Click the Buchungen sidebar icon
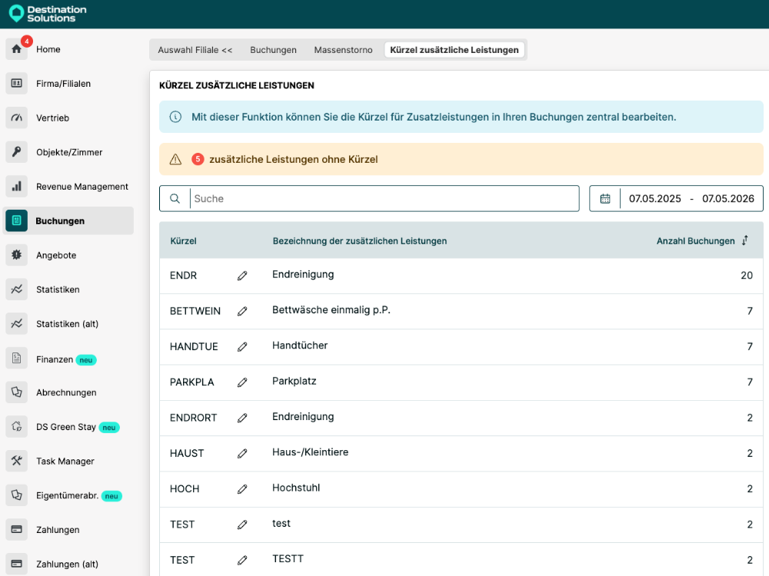This screenshot has width=769, height=576. tap(17, 220)
